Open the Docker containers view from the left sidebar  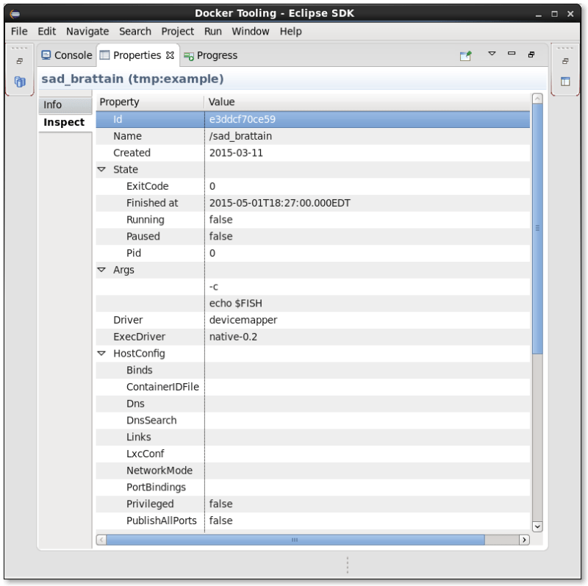coord(19,82)
